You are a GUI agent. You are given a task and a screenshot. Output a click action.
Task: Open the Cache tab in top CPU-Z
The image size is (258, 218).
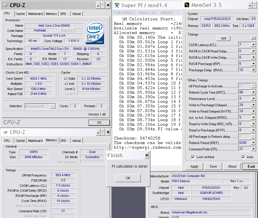point(20,14)
